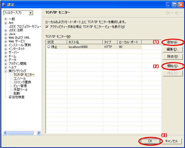Click the tree scrollbar right arrow
The height and width of the screenshot is (148, 185).
(x=39, y=133)
